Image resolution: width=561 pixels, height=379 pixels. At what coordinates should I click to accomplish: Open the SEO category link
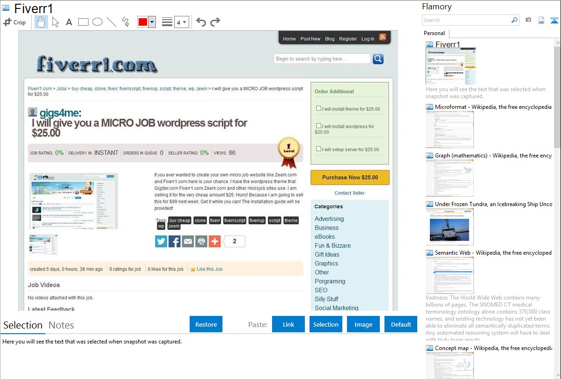coord(321,290)
